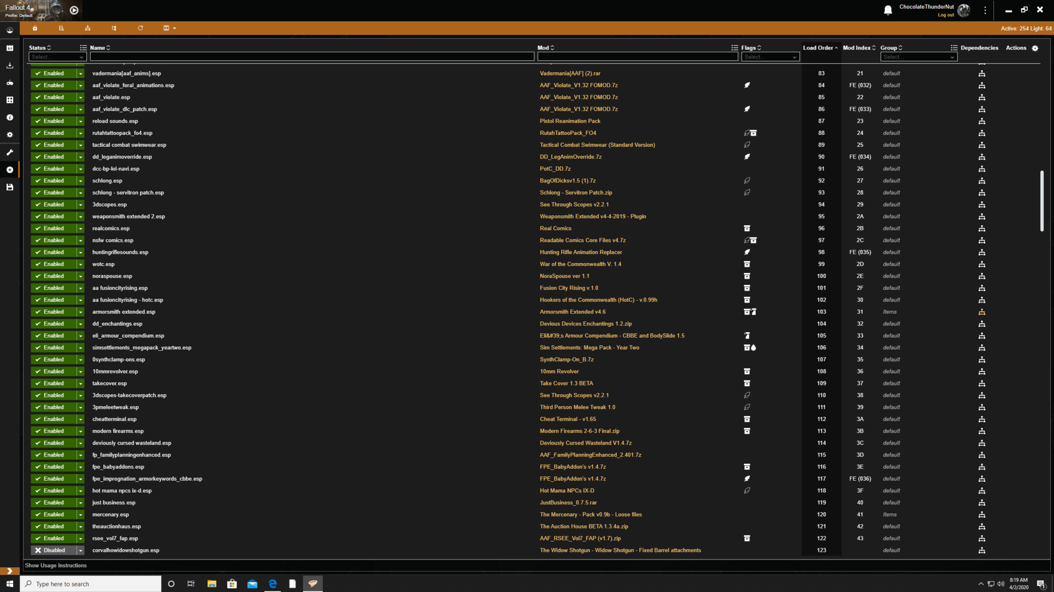Toggle the autosort lock in toolbar

pyautogui.click(x=35, y=28)
